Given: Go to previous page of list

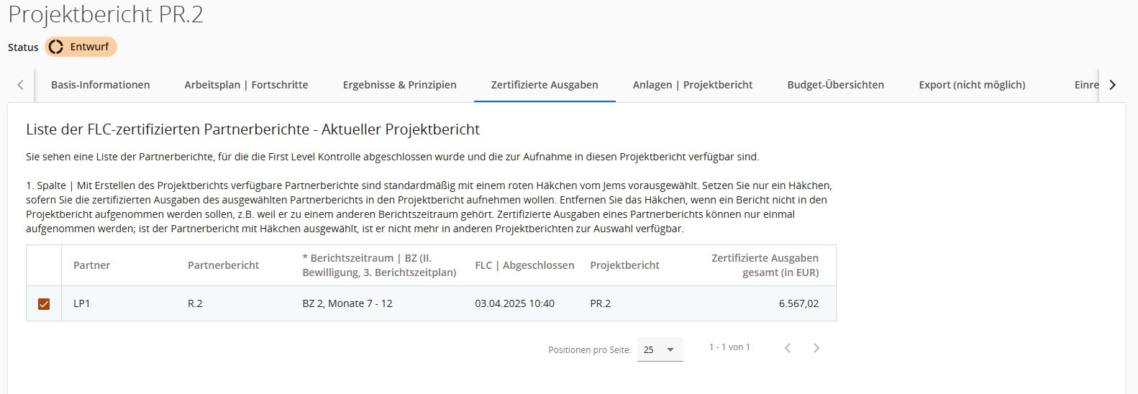Looking at the screenshot, I should [788, 348].
